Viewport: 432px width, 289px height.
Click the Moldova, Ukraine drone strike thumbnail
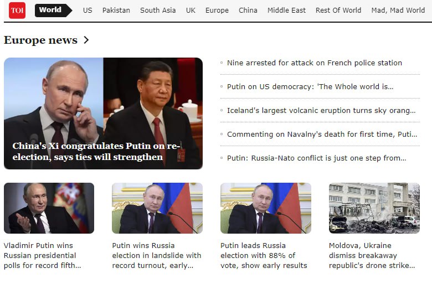(x=374, y=208)
